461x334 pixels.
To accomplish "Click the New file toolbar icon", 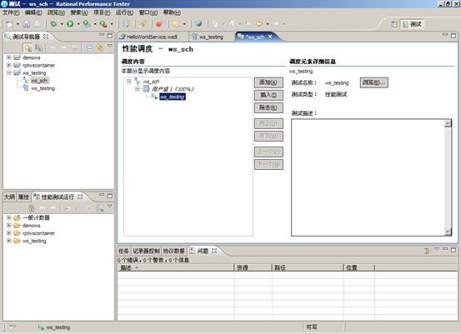I will [x=9, y=24].
